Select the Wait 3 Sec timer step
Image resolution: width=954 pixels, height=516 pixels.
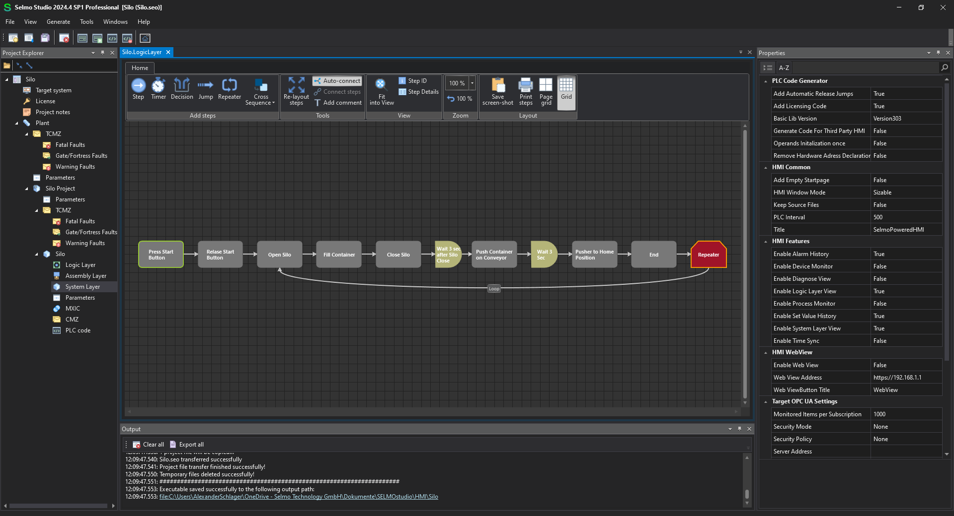click(544, 255)
